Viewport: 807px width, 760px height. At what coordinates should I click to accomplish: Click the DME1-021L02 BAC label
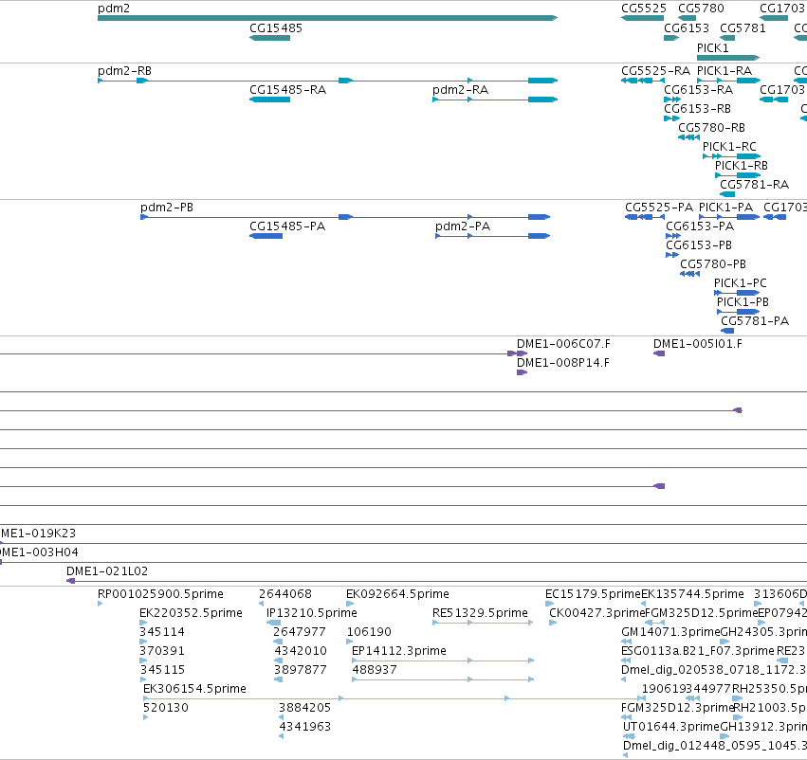[x=107, y=571]
